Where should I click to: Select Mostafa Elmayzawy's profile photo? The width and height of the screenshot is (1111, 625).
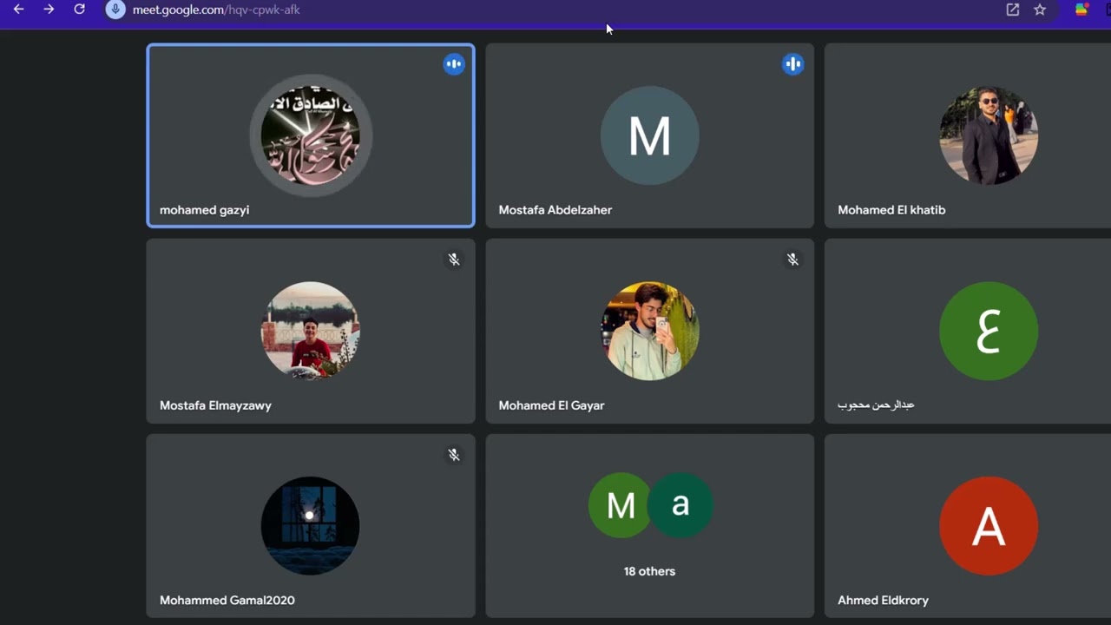tap(311, 331)
